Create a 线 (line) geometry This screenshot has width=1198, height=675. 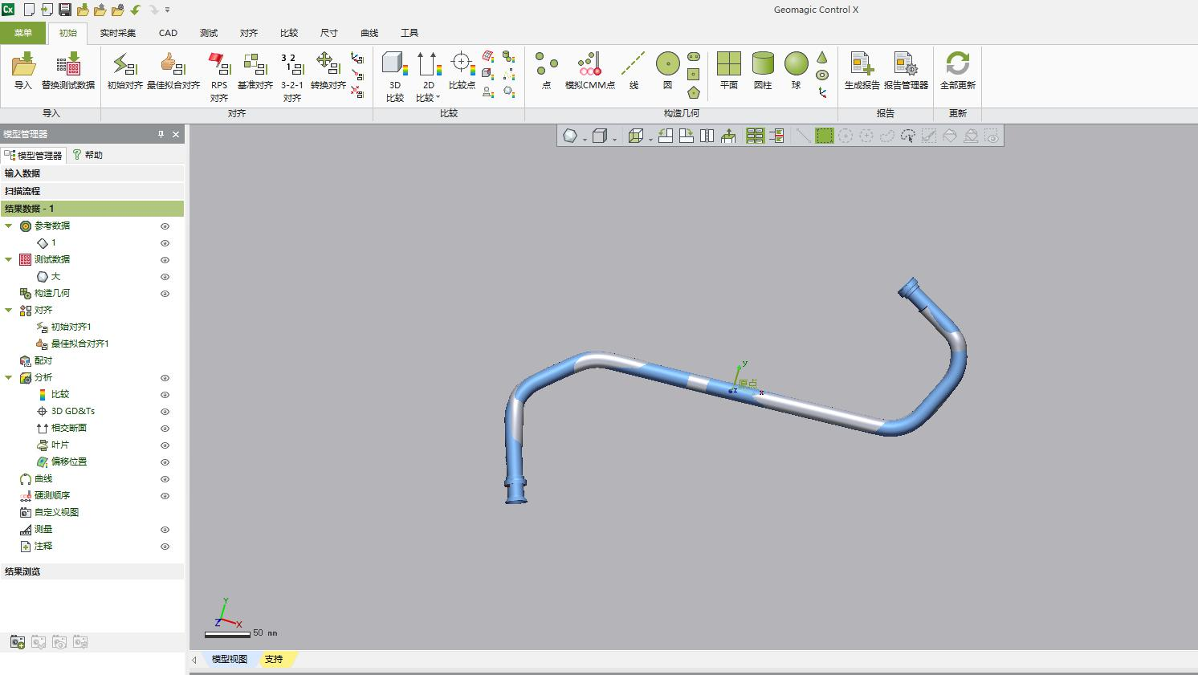634,71
